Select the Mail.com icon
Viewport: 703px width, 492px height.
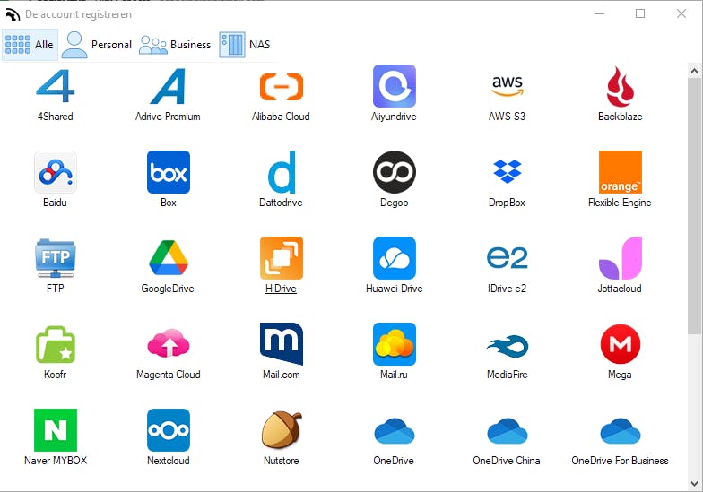tap(282, 344)
